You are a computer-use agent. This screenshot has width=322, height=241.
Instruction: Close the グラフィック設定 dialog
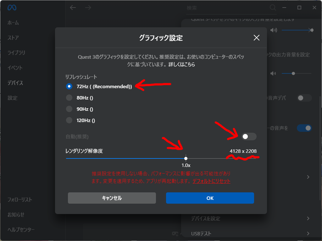point(257,38)
